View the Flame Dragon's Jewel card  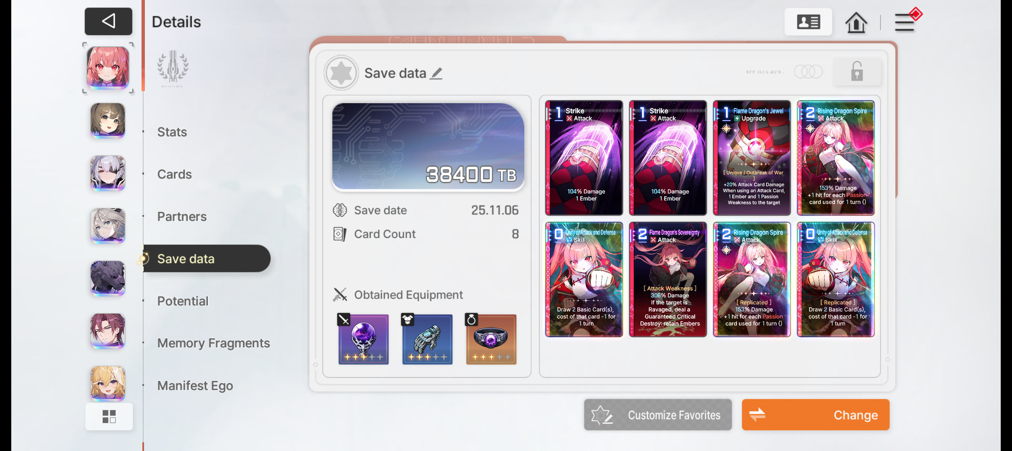pos(751,158)
